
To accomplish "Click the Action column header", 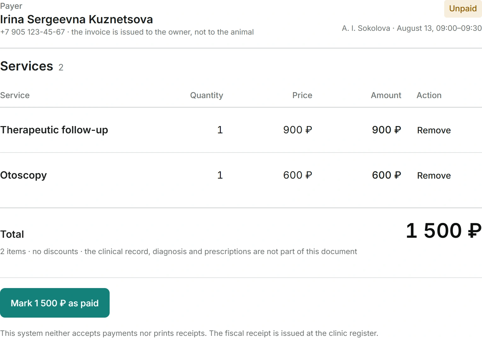I will [x=429, y=95].
